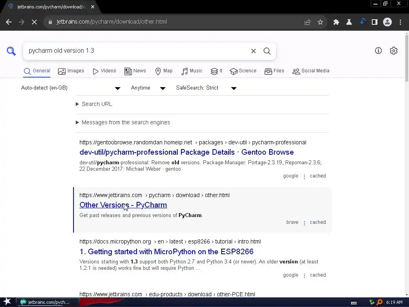Click the 'google' engine label under MicroPython result

coord(291,275)
